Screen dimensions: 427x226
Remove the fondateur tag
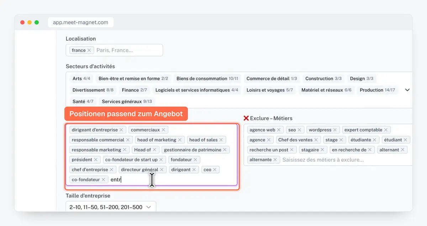pyautogui.click(x=195, y=160)
